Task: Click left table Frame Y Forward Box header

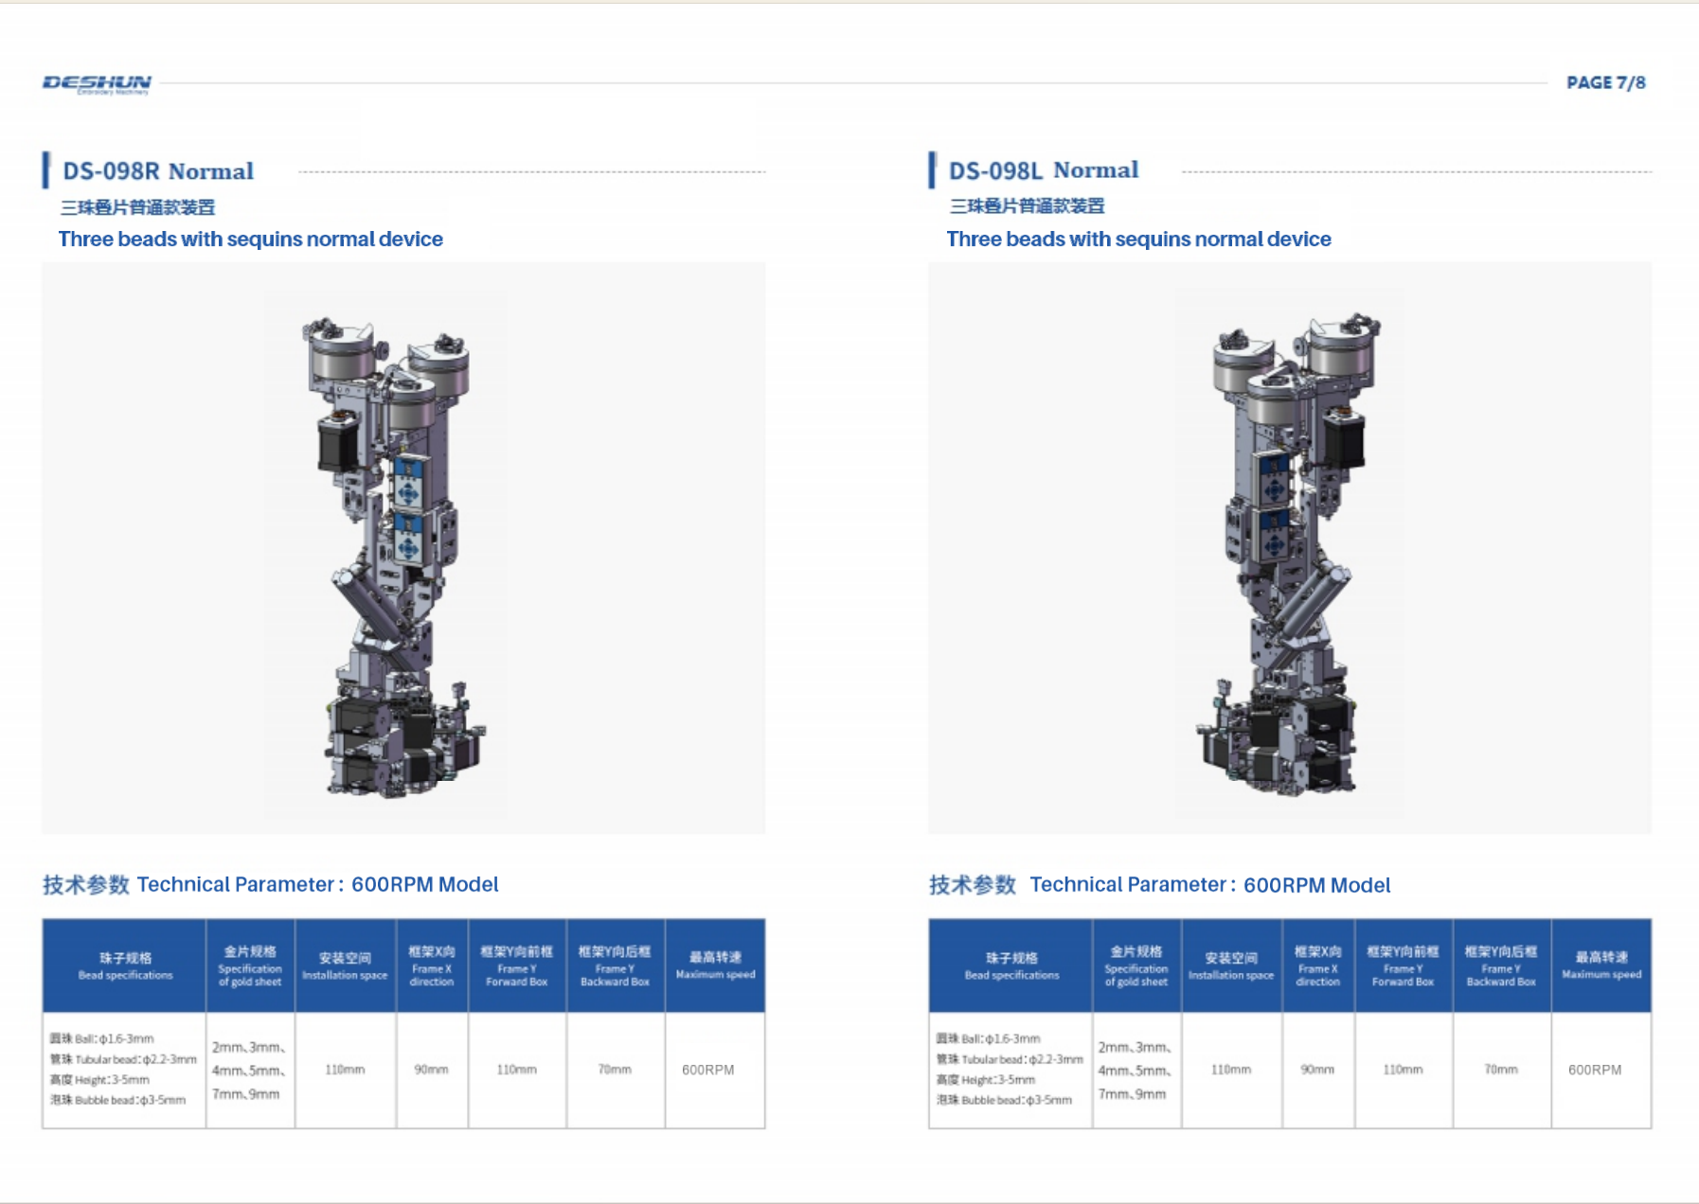Action: pos(517,965)
